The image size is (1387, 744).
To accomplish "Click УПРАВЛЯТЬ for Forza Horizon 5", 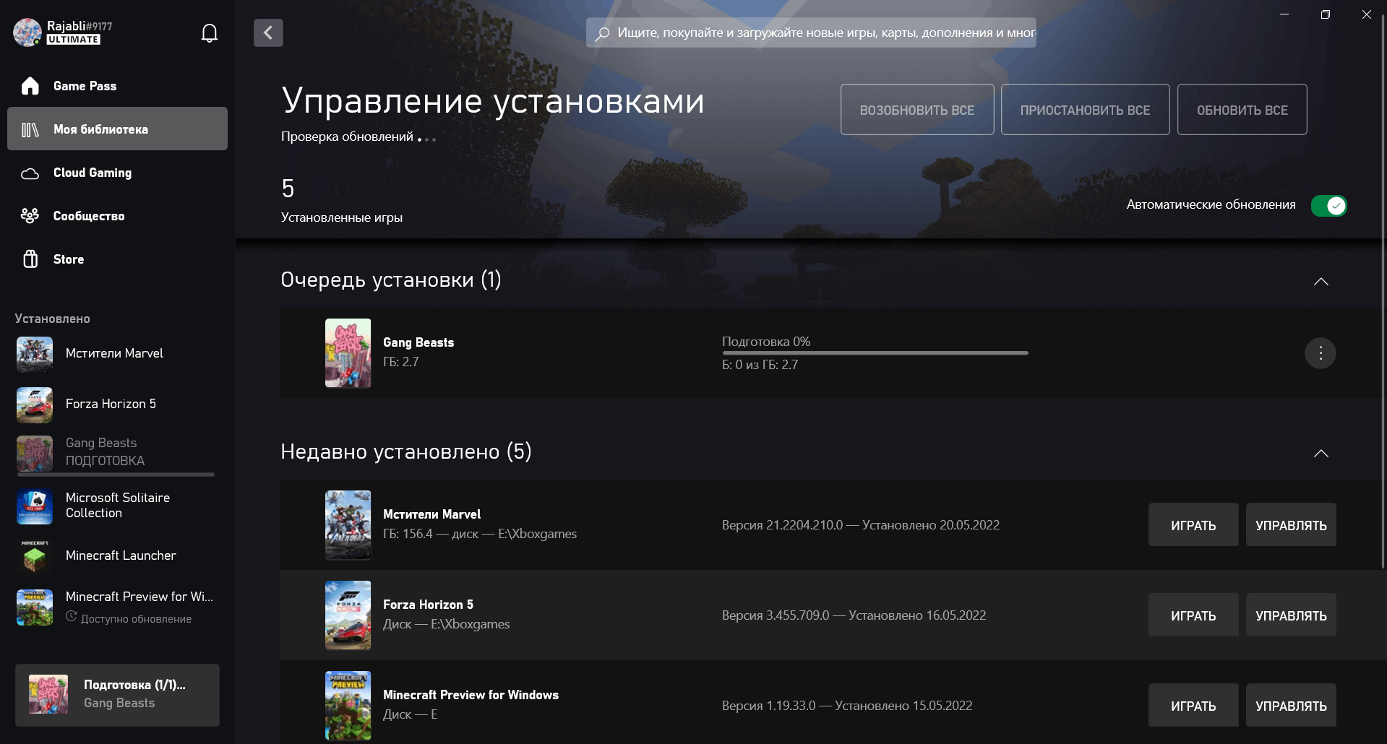I will click(x=1291, y=615).
